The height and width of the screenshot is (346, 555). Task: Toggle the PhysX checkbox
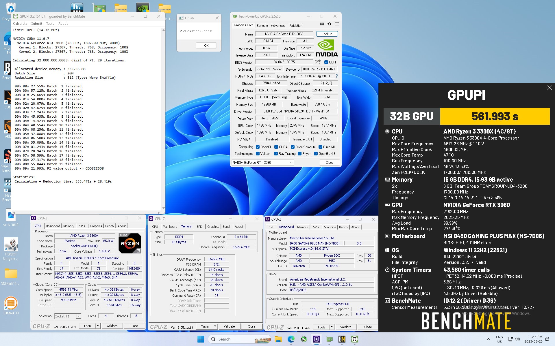(299, 154)
